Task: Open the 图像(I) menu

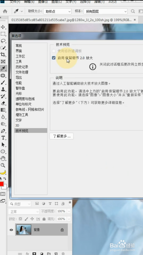Action: click(43, 2)
